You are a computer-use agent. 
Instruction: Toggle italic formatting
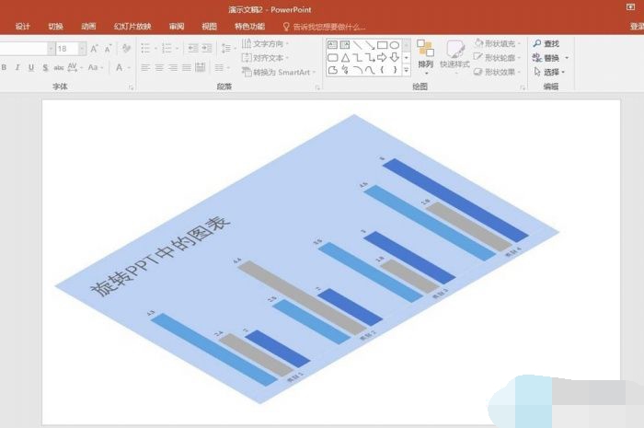(17, 67)
